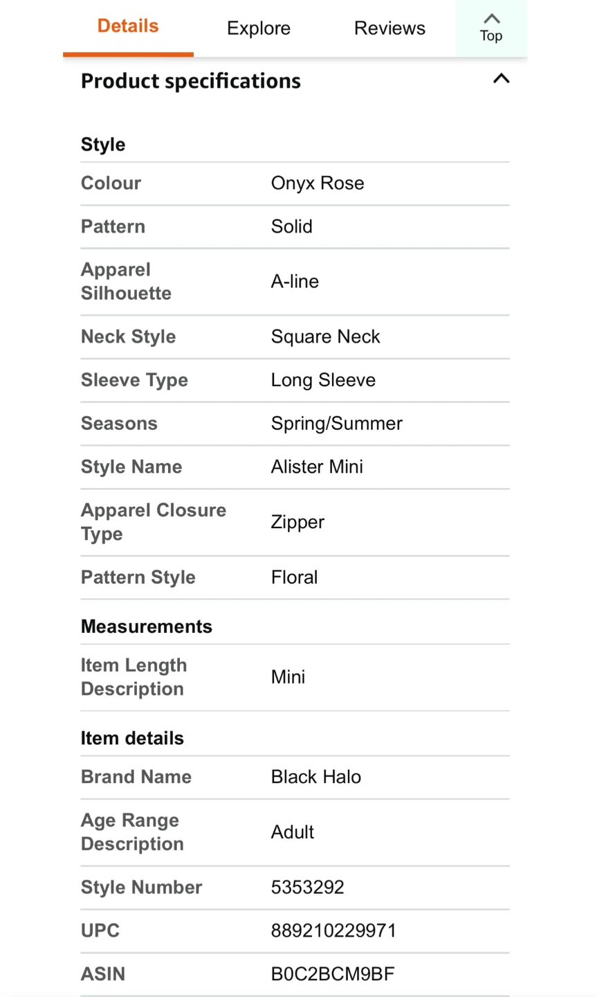Click the Square Neck value

(325, 337)
